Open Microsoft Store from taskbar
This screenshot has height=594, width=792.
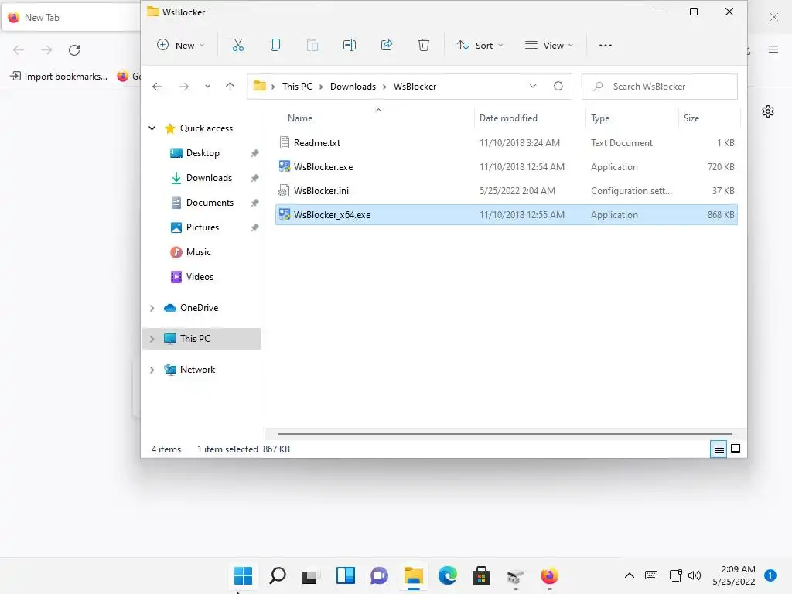tap(481, 575)
